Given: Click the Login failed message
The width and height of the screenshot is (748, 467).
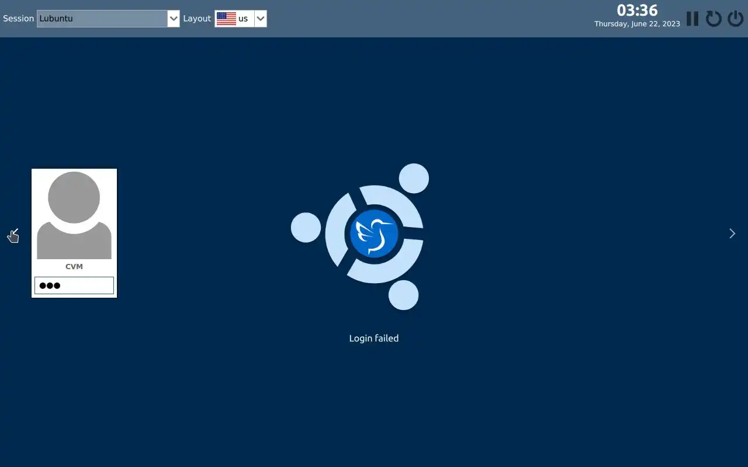Looking at the screenshot, I should (x=374, y=338).
